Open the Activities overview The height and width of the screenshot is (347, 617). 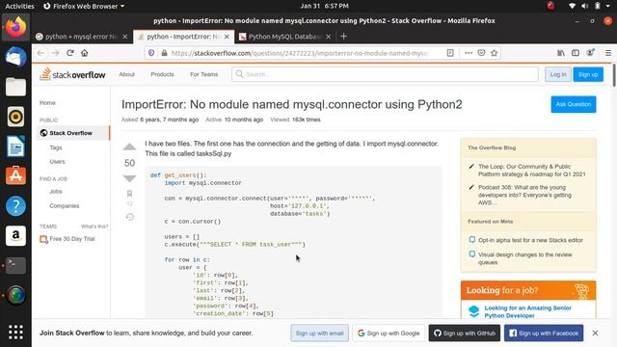19,6
